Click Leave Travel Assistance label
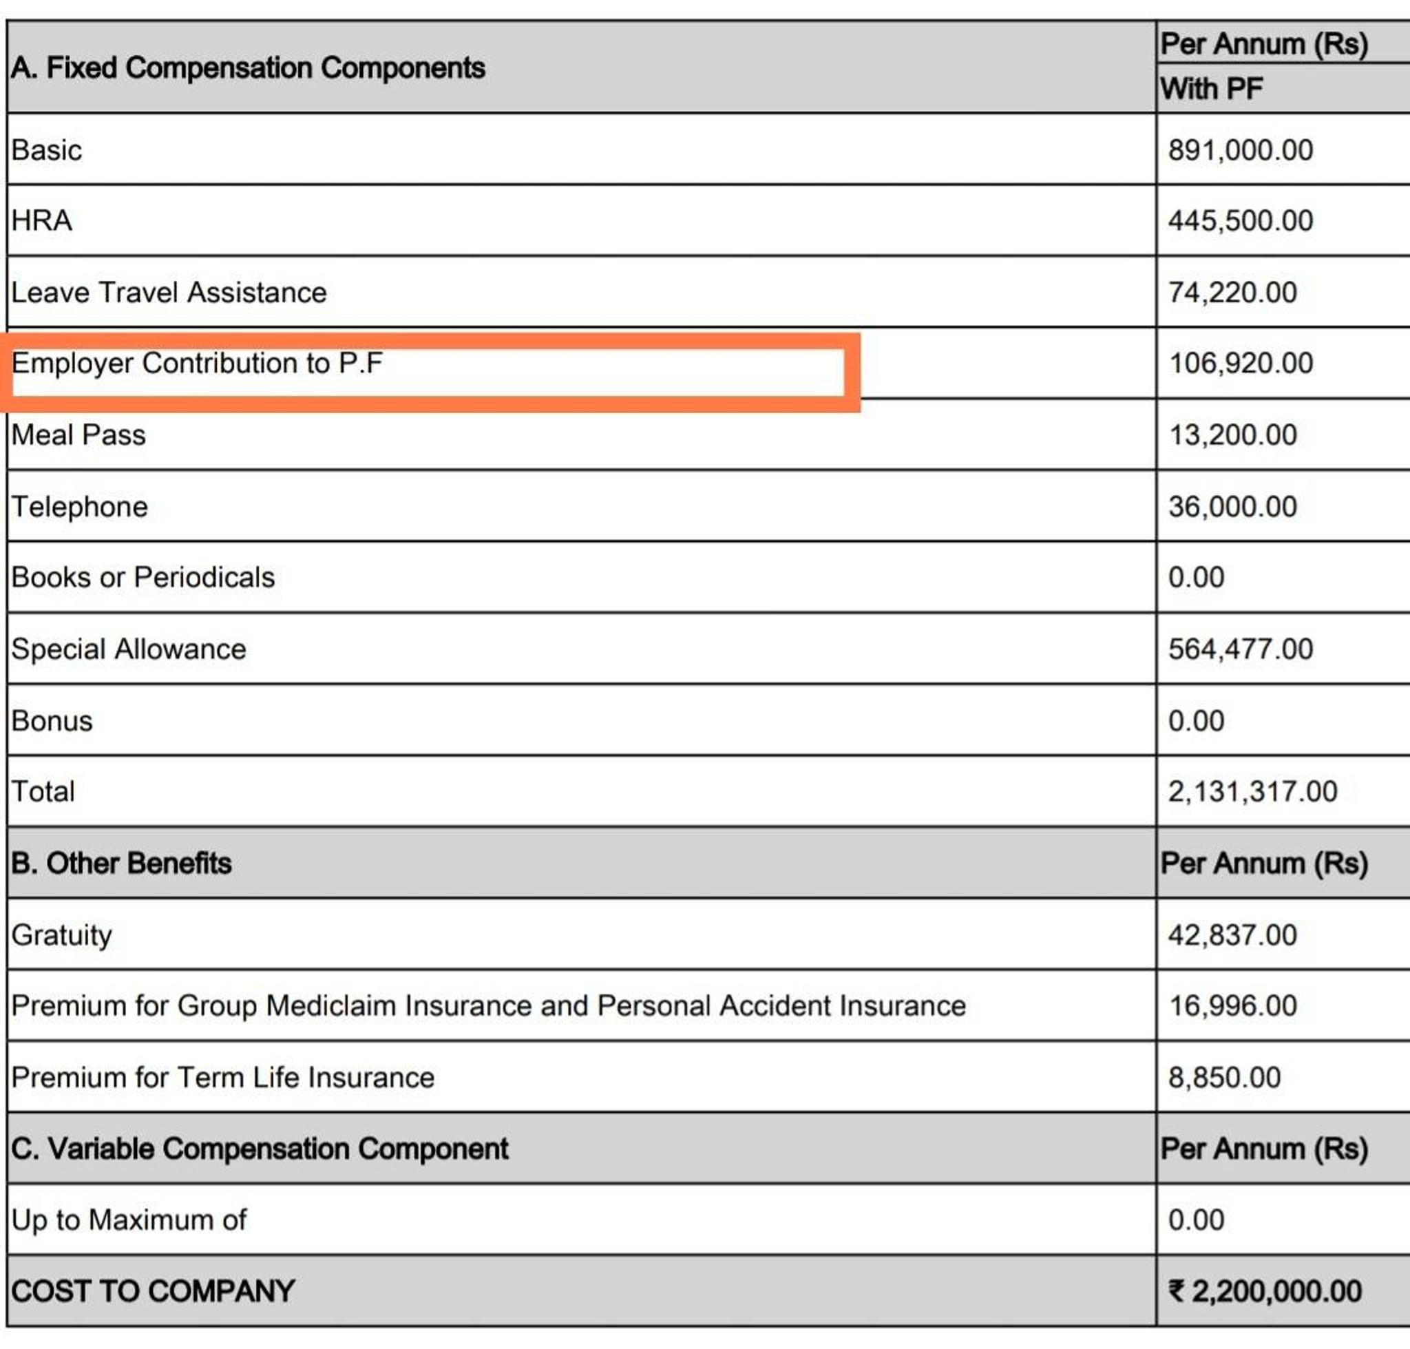Screen dimensions: 1410x1349 pos(169,293)
